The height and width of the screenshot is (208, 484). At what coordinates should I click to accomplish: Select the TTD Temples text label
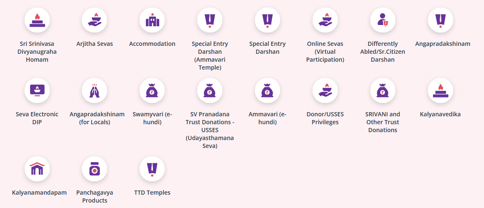(x=152, y=193)
